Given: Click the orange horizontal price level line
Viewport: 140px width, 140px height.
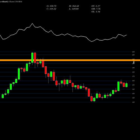Looking at the screenshot, I should [70, 60].
